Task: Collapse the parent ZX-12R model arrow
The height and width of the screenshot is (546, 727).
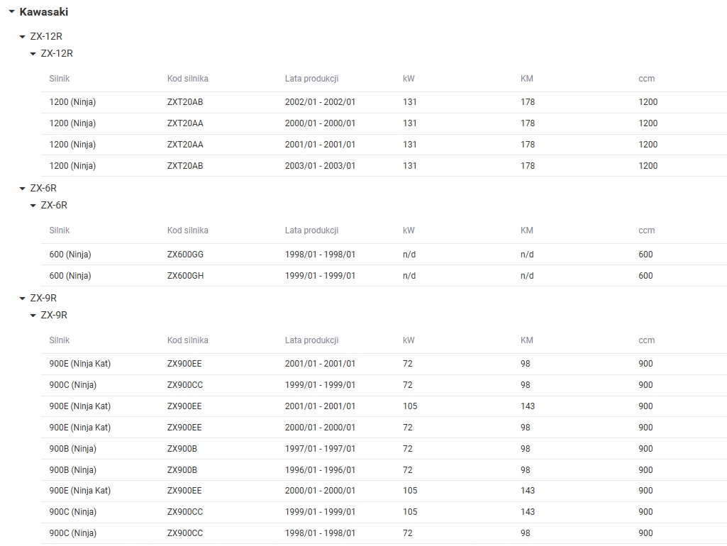Action: 22,37
